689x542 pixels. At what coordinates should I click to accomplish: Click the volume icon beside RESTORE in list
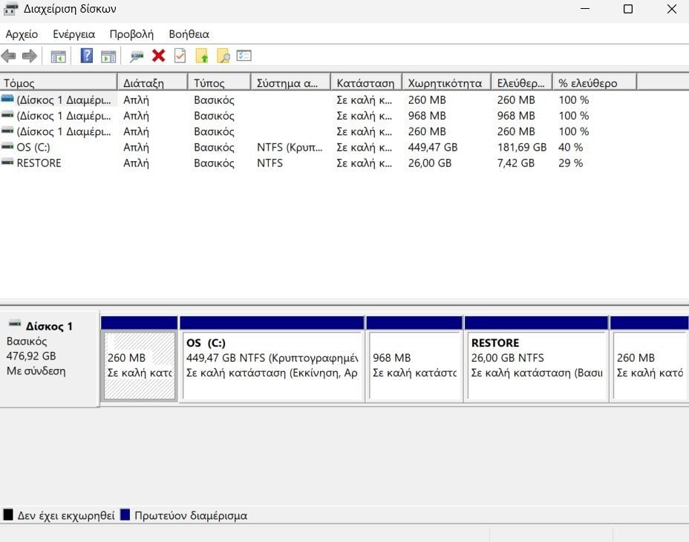[7, 163]
